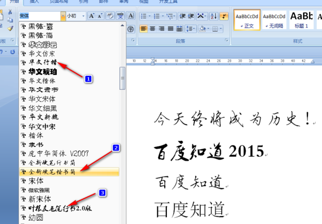Image resolution: width=322 pixels, height=224 pixels.
Task: Choose font 黑体-繁 from list
Action: (69, 26)
